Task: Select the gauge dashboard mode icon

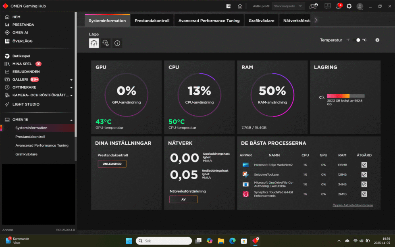Action: coord(94,43)
